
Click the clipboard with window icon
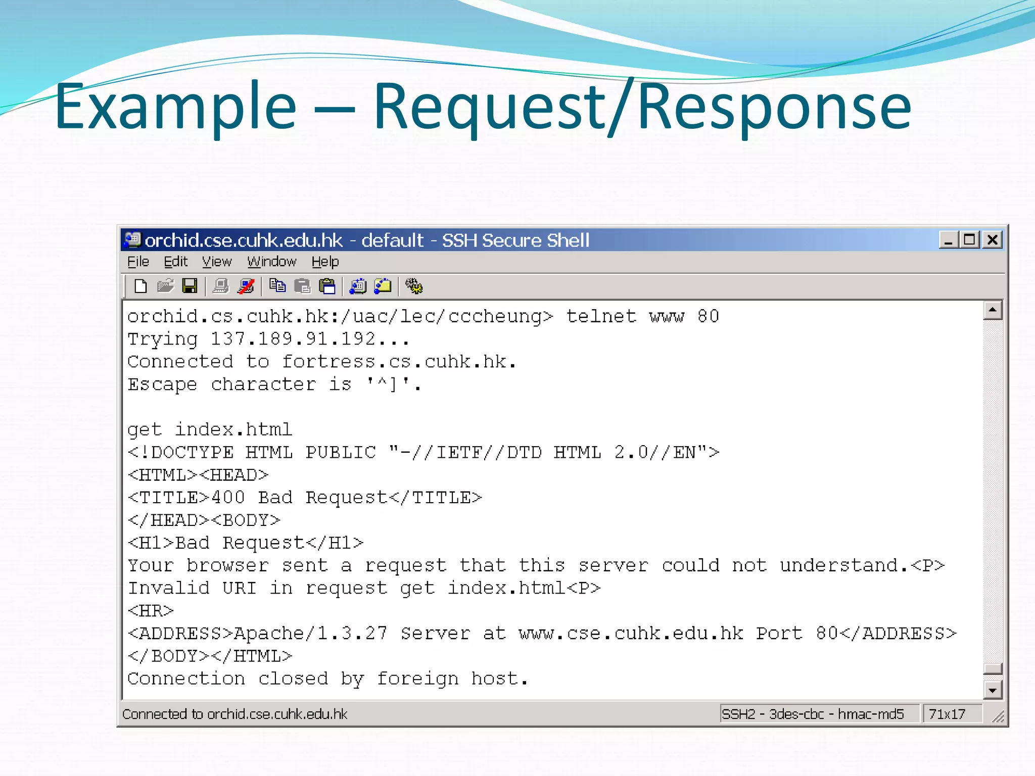point(327,286)
